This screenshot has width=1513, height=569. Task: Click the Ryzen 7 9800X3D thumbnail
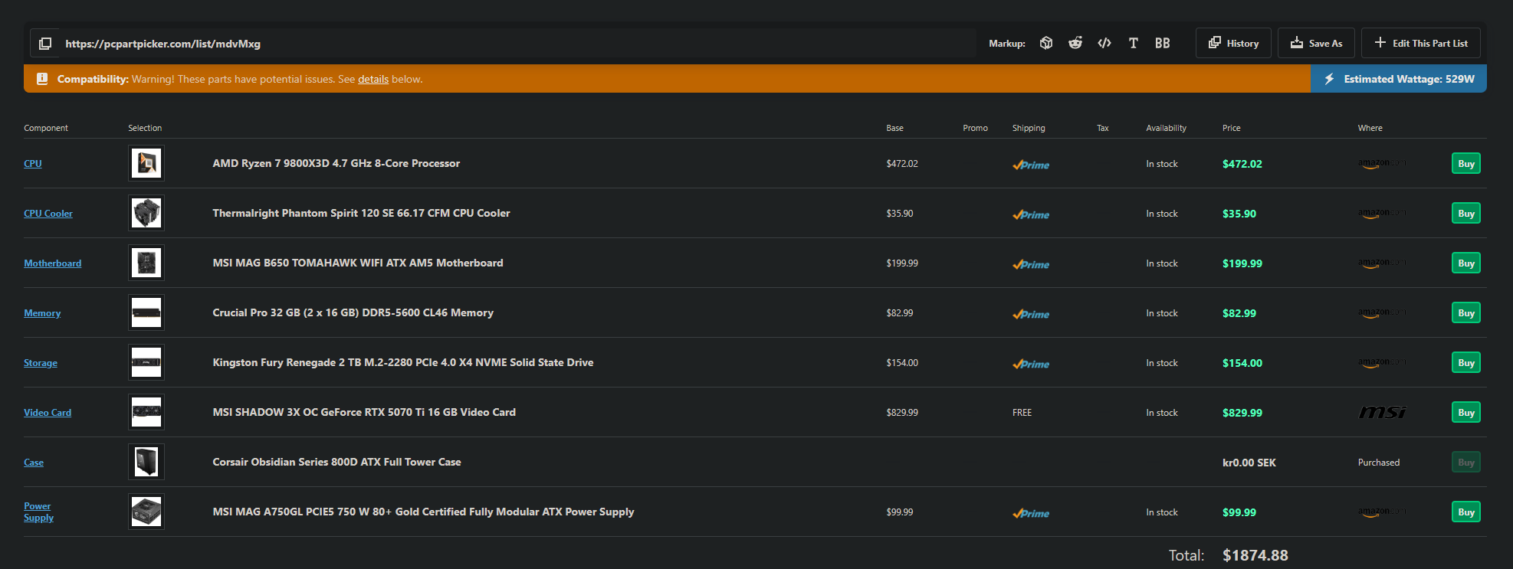click(146, 163)
